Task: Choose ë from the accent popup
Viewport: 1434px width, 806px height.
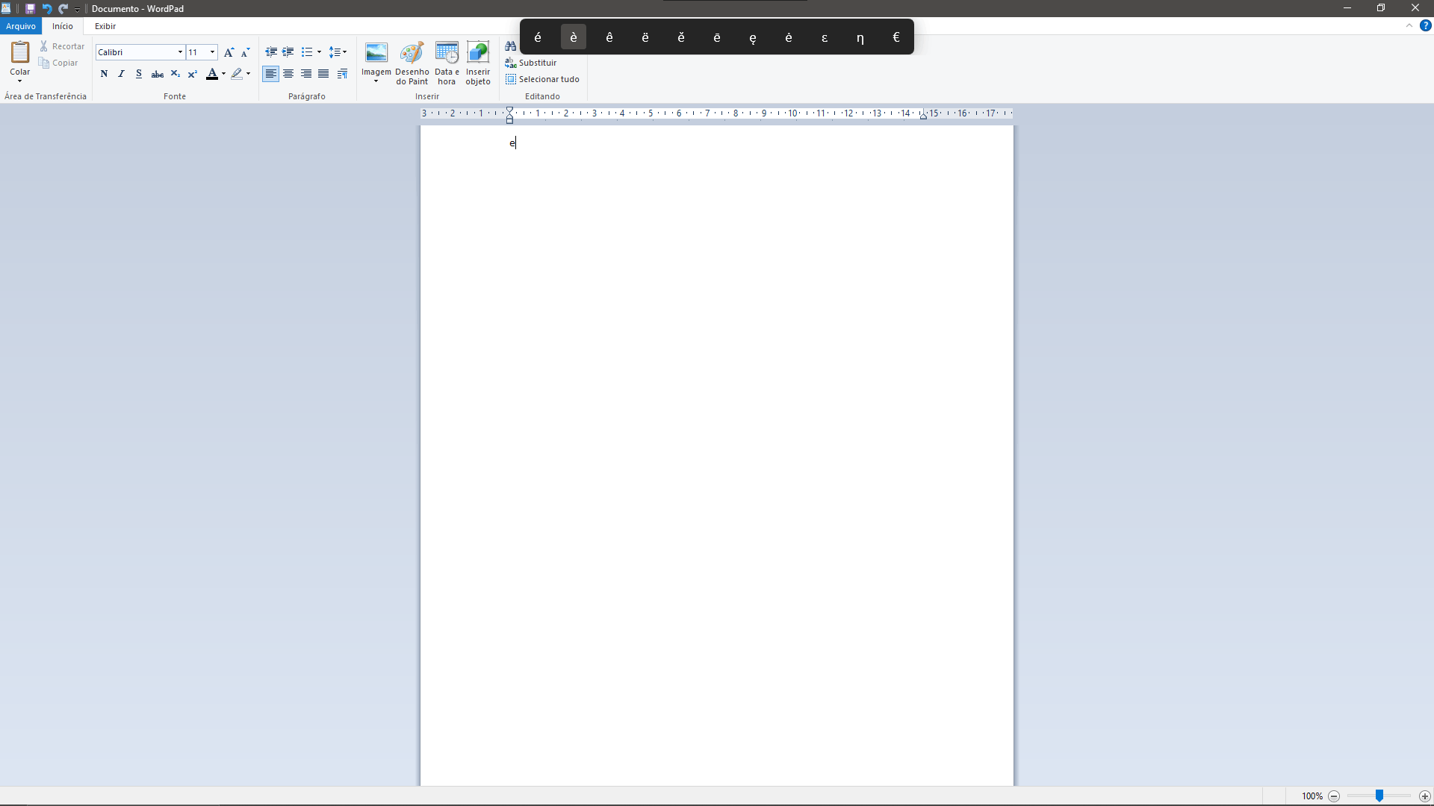Action: point(645,37)
